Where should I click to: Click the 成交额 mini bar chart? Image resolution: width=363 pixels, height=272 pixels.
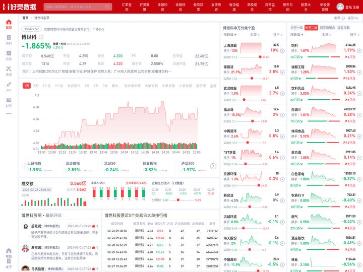(x=54, y=201)
